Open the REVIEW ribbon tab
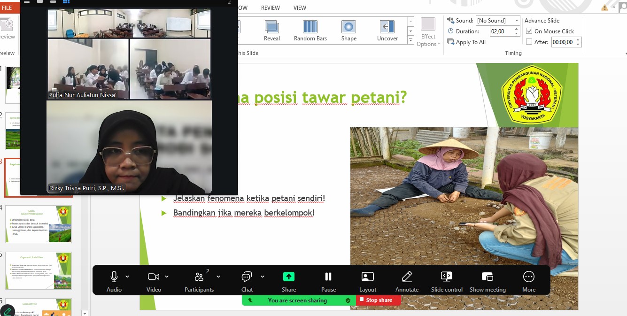Screen dimensions: 627x316 [271, 8]
